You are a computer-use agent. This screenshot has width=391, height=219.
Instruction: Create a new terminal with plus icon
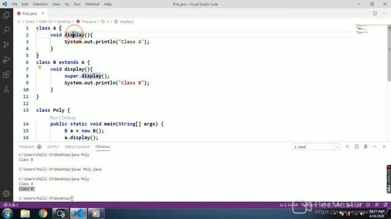347,147
